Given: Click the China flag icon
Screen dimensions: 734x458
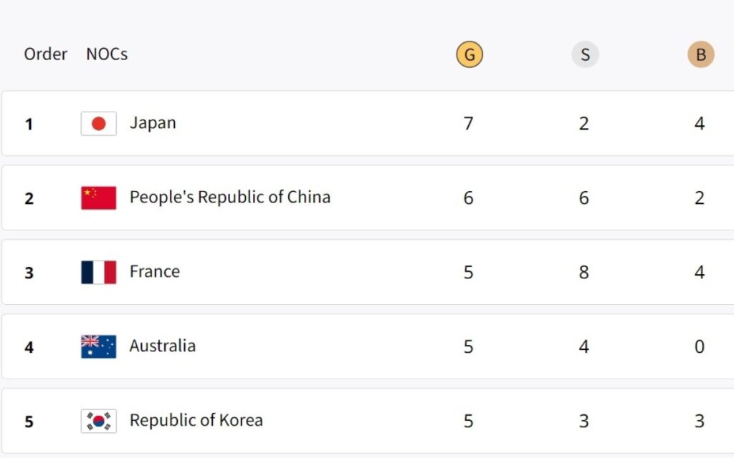Looking at the screenshot, I should [99, 198].
